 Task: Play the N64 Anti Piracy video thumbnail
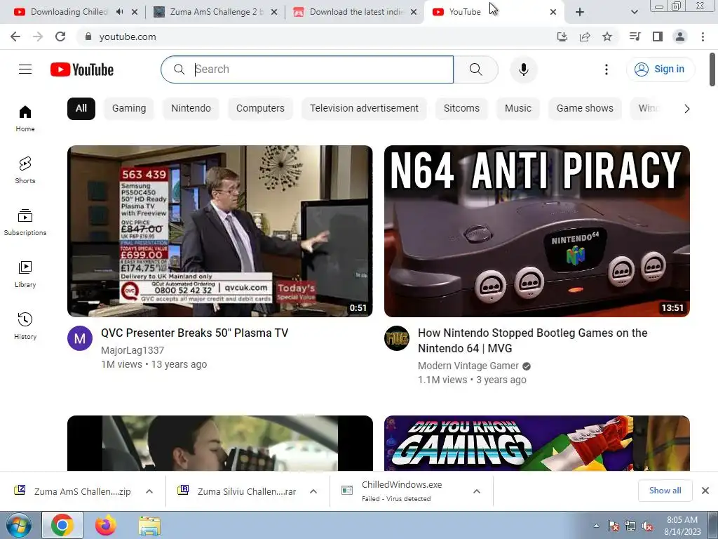pos(536,231)
